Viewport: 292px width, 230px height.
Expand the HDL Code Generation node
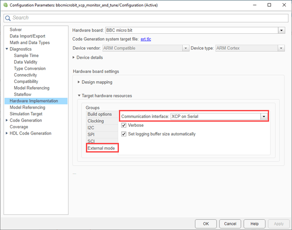click(7, 133)
